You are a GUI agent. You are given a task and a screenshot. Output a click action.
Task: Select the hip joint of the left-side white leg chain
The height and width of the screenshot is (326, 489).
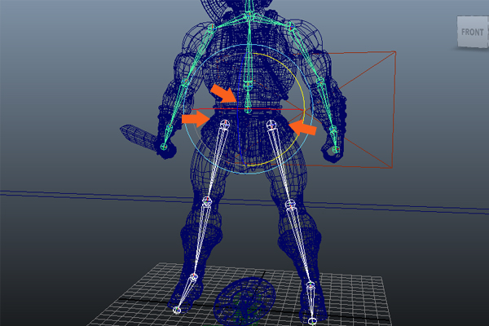(x=225, y=125)
